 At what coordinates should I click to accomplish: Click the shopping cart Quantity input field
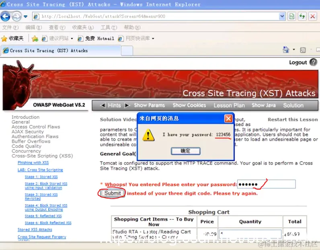(x=250, y=234)
